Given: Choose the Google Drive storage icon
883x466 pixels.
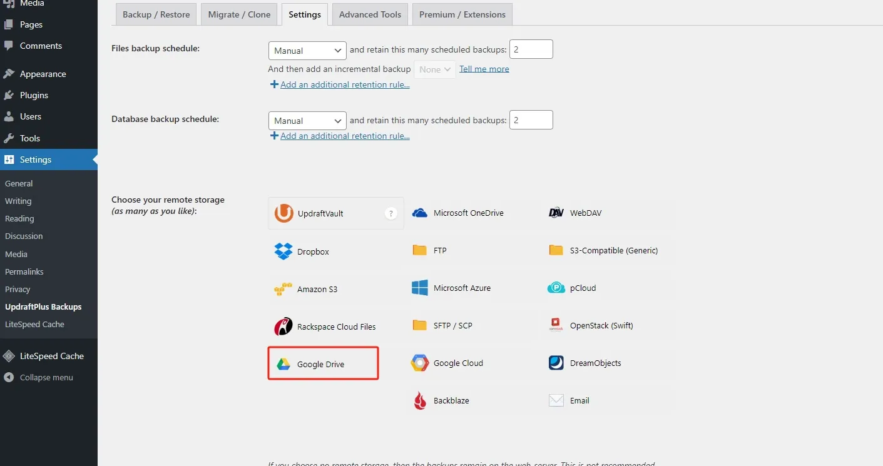Looking at the screenshot, I should tap(283, 364).
